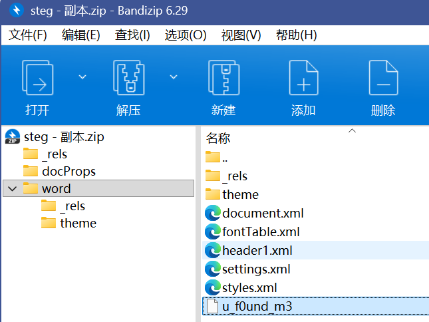Select settings.xml in file list
Image resolution: width=429 pixels, height=322 pixels.
click(x=256, y=269)
